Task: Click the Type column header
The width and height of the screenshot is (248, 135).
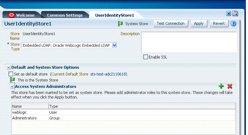Action: point(142,106)
